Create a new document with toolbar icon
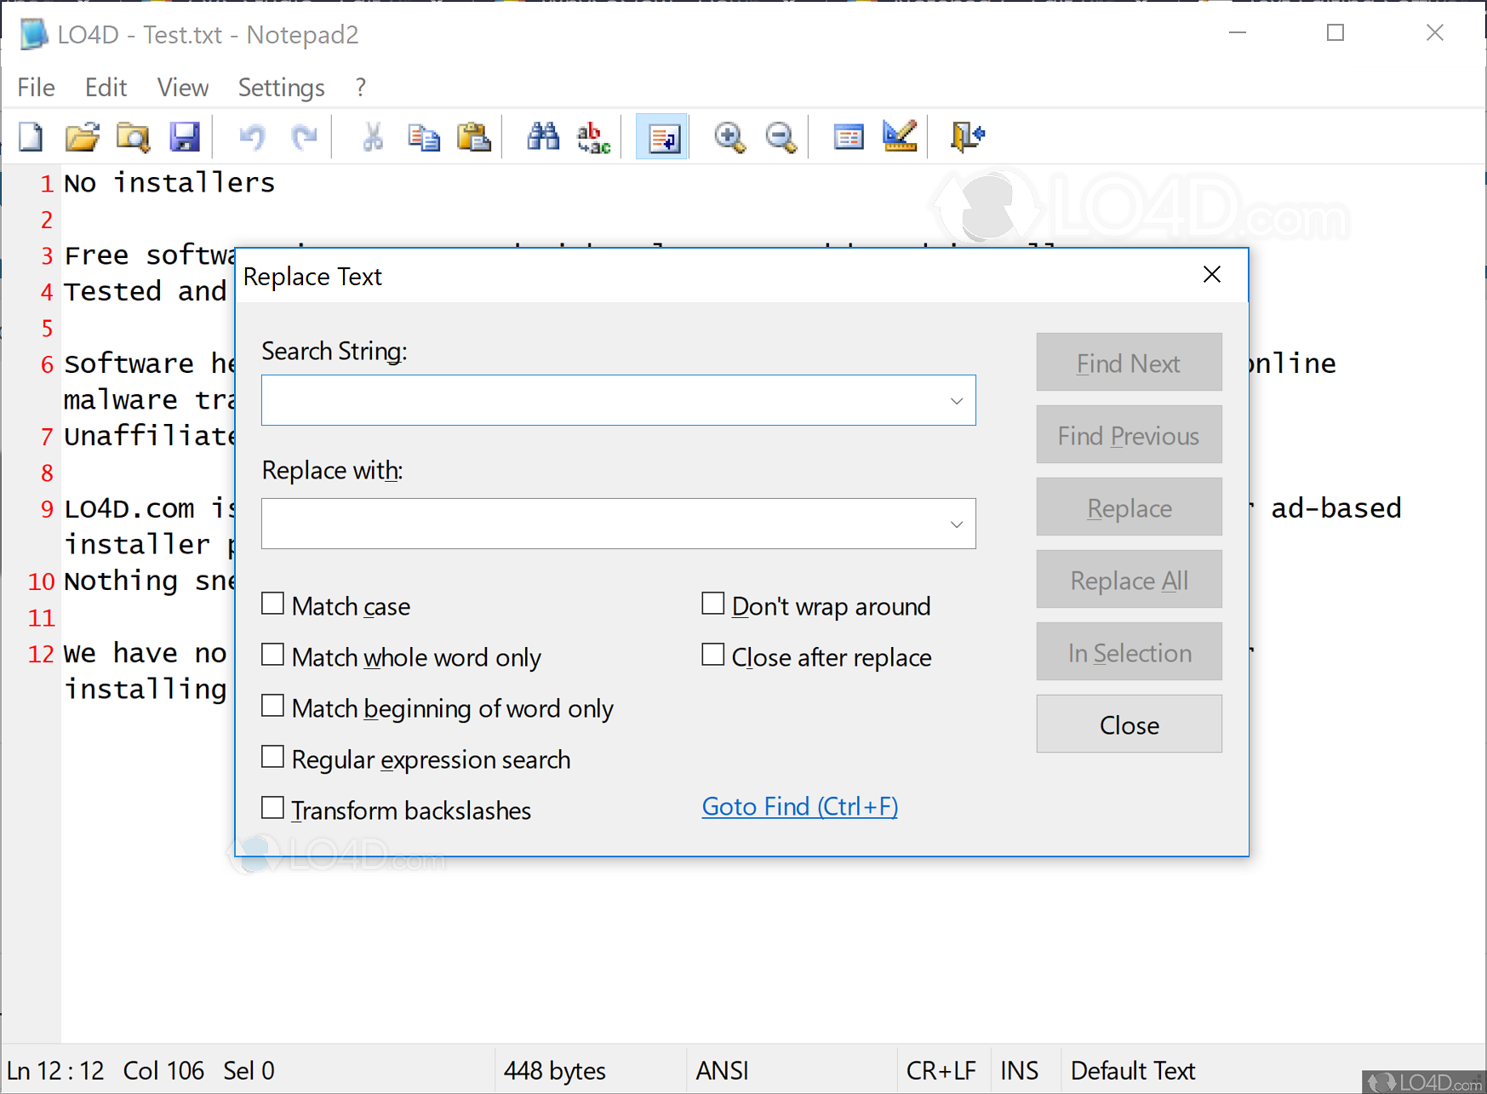The width and height of the screenshot is (1487, 1094). [31, 136]
